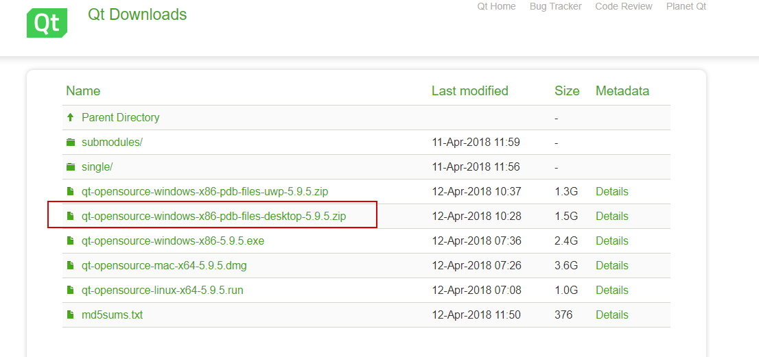View Details for the desktop-5.9.5.zip file
The width and height of the screenshot is (759, 357).
tap(612, 217)
